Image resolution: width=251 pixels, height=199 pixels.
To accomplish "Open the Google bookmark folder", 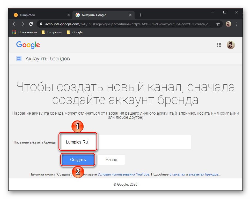I will (x=75, y=32).
